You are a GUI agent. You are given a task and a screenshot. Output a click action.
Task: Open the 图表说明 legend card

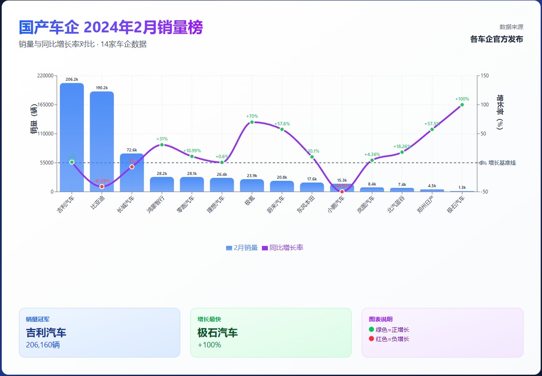443,333
